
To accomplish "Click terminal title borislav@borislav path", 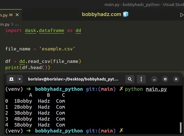I will 73,79.
